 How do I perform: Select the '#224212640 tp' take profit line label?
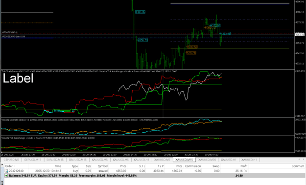10,32
